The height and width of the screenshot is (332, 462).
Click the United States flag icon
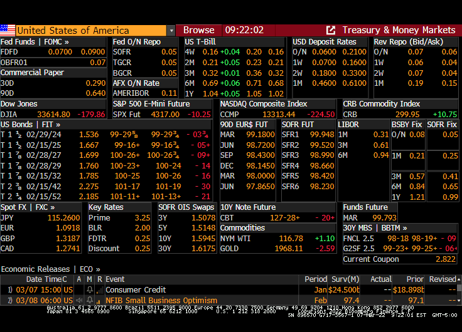(8, 30)
